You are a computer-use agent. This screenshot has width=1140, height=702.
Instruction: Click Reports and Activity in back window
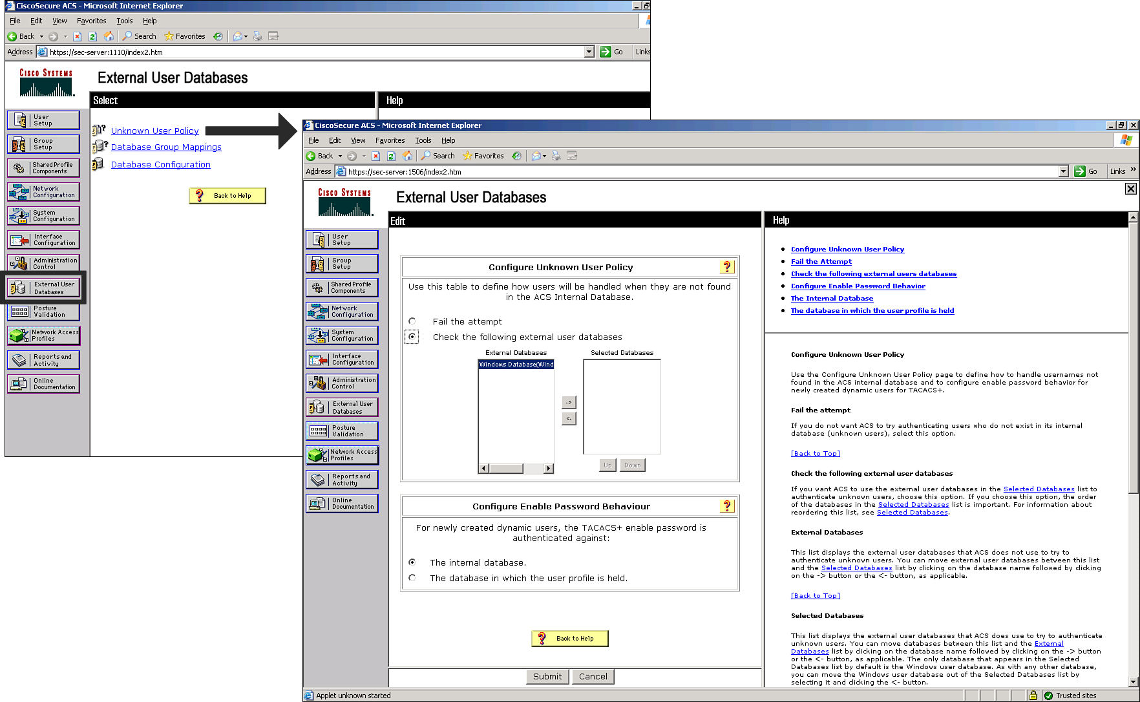(43, 360)
